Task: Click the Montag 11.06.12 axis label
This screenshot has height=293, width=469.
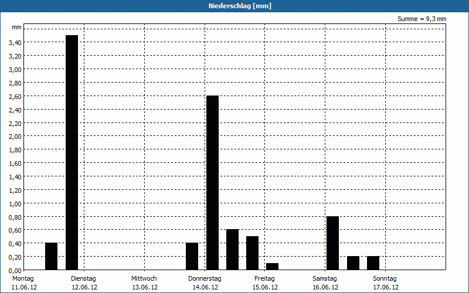Action: coord(24,283)
